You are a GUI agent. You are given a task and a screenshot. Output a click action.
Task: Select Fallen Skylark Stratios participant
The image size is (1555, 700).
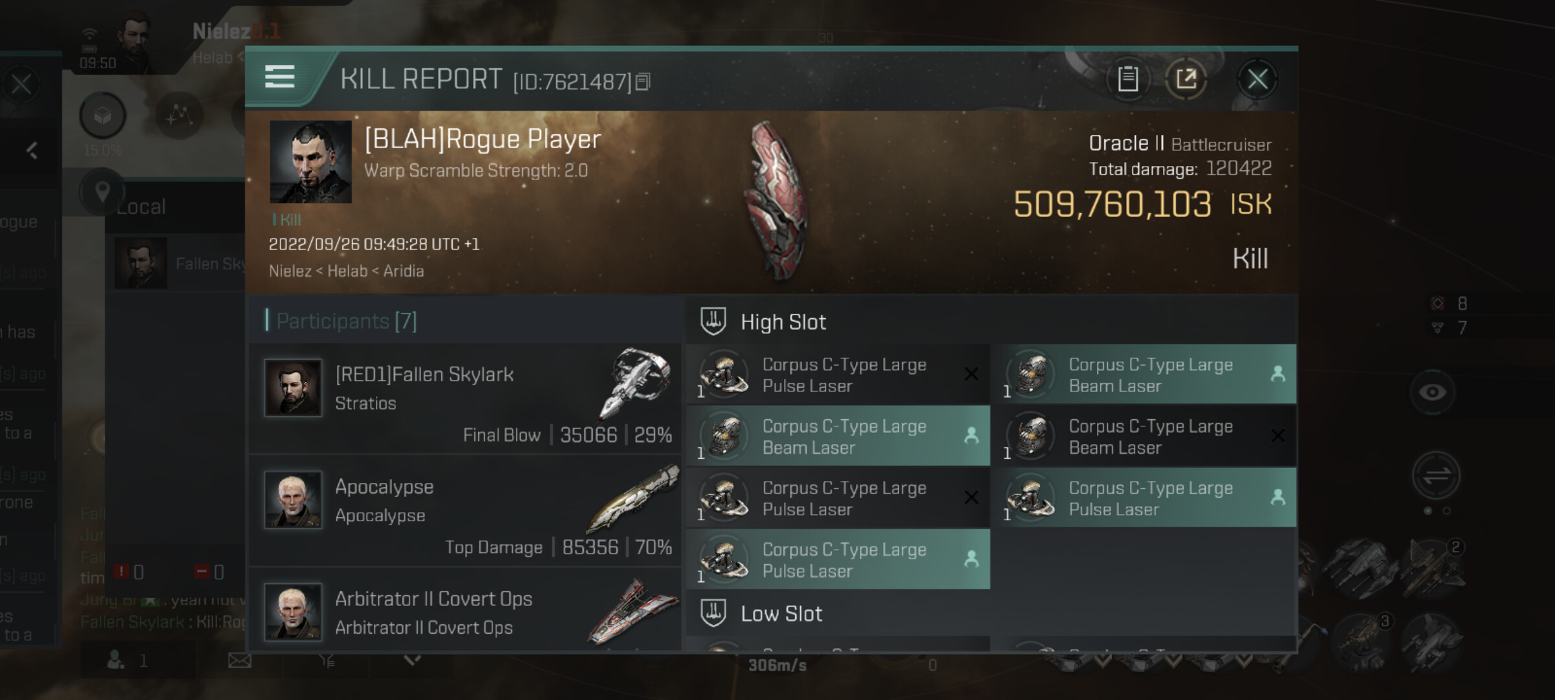coord(465,398)
